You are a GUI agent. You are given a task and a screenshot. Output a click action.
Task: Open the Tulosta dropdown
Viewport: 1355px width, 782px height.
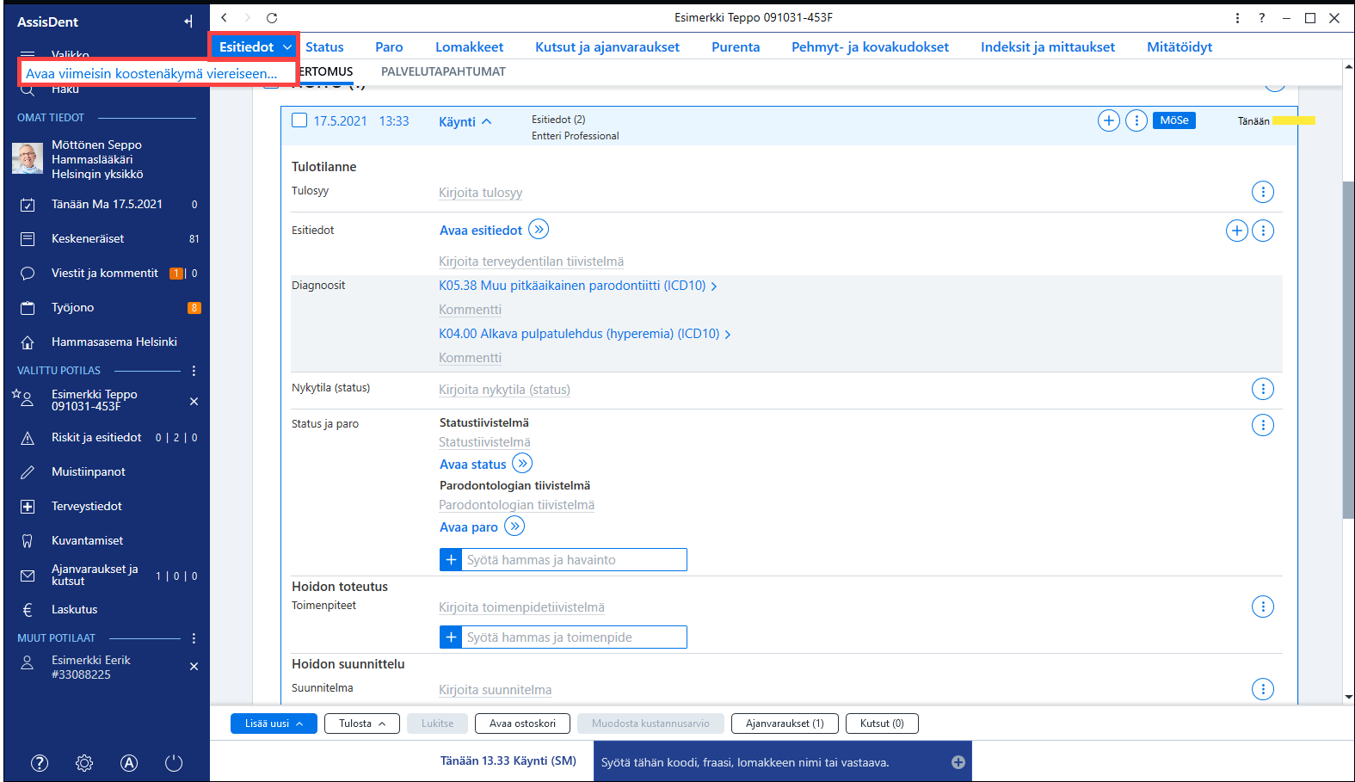361,724
